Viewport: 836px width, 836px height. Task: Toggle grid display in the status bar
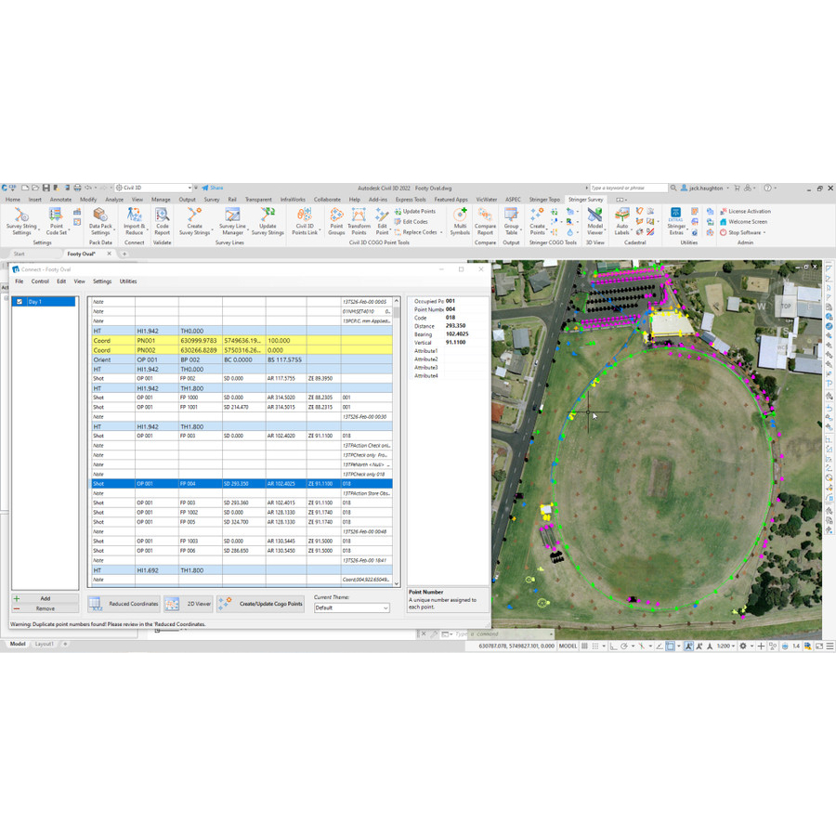584,646
